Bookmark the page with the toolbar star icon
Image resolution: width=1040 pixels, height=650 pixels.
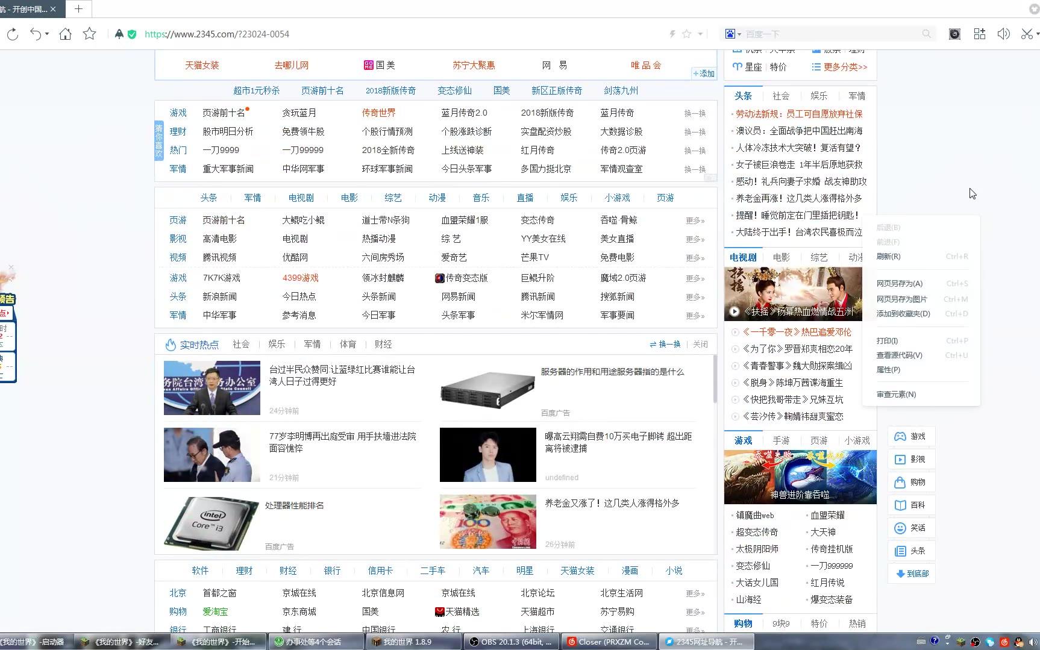coord(89,34)
